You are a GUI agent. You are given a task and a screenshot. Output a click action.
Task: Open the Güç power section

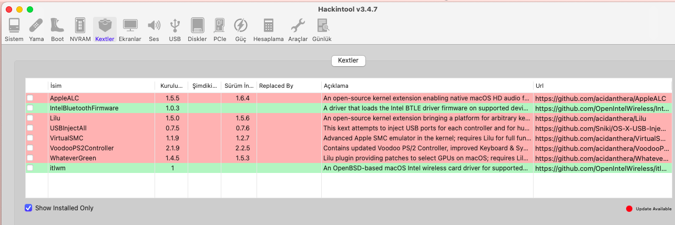[x=241, y=29]
